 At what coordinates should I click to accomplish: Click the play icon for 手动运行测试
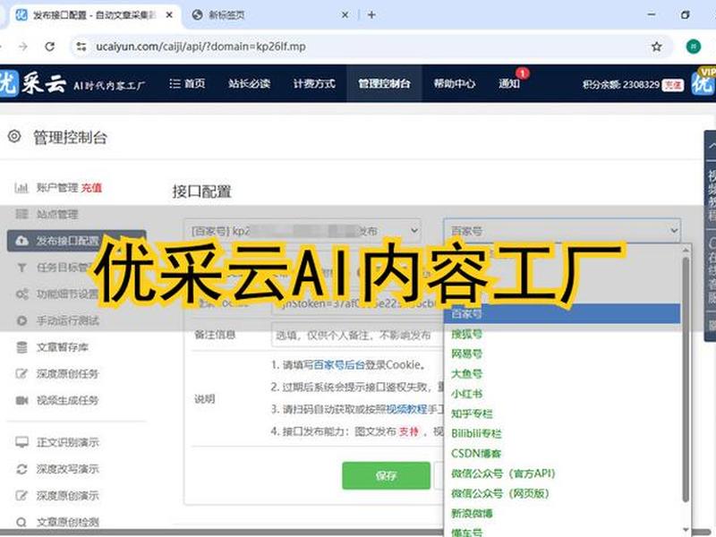point(21,320)
